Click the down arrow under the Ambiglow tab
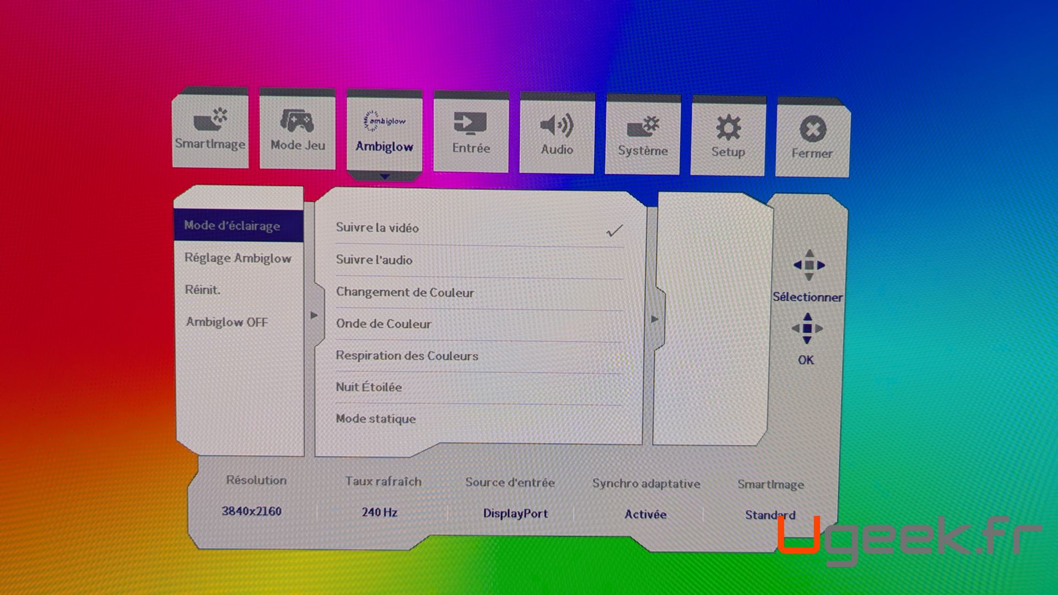1058x595 pixels. tap(385, 177)
